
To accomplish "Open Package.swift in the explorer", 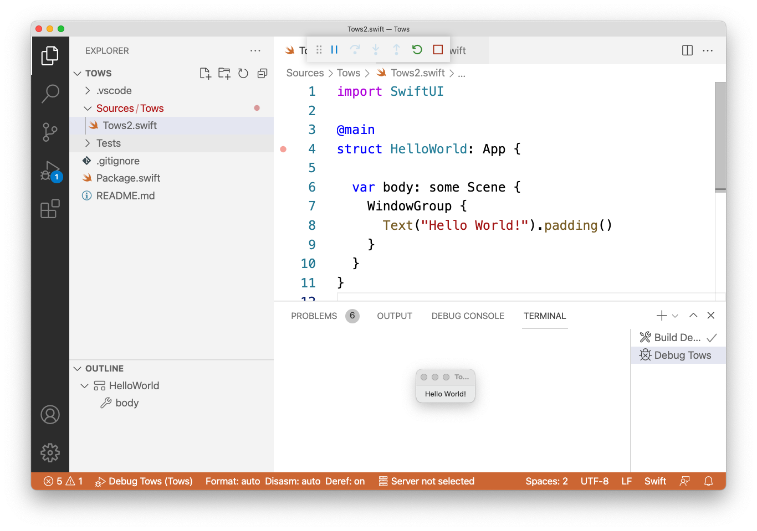I will click(172, 178).
